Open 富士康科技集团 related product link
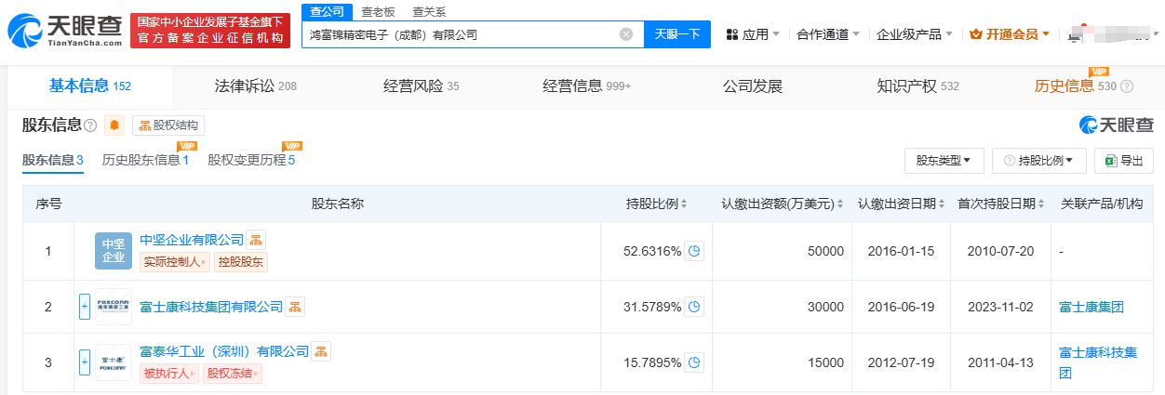The width and height of the screenshot is (1165, 395). coord(1098,362)
